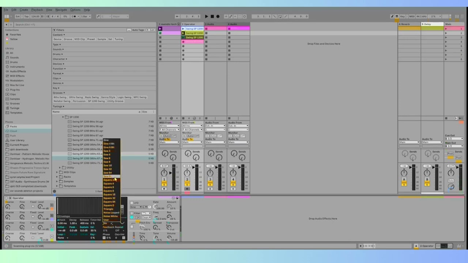Screen dimensions: 468x263
Task: Open the Playback menu
Action: tap(37, 10)
